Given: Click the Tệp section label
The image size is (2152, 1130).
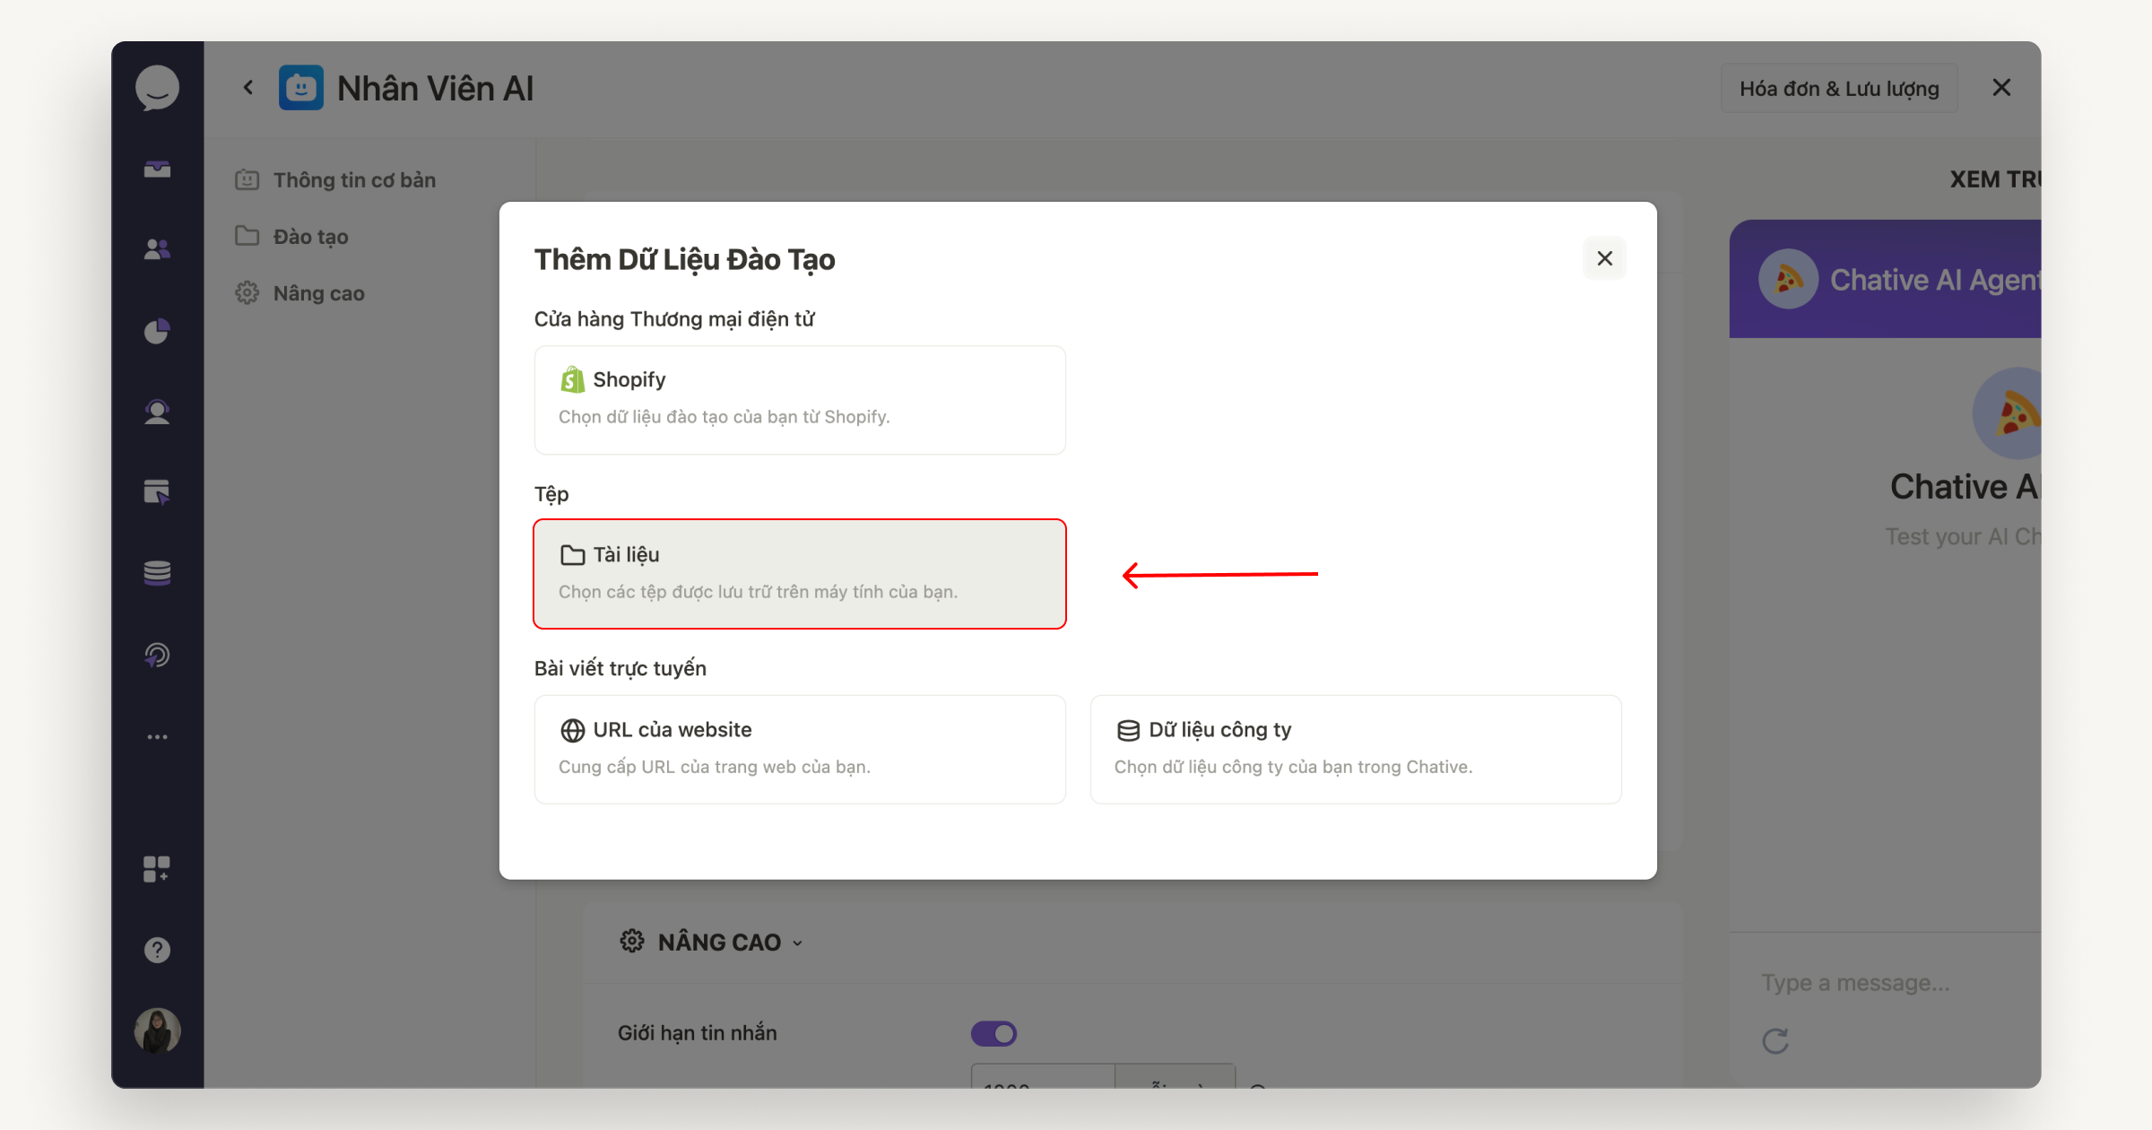Looking at the screenshot, I should click(x=551, y=494).
